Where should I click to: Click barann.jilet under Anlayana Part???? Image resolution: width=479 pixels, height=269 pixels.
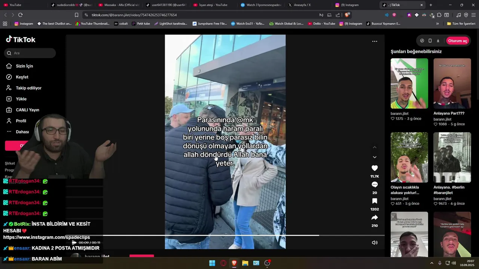(442, 119)
